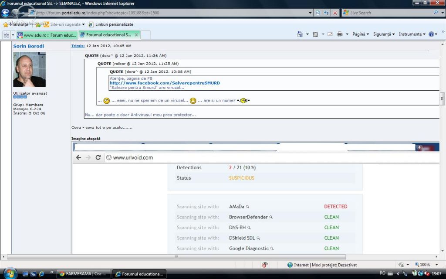Click the Favorites star icon
This screenshot has height=279, width=446.
(6, 24)
